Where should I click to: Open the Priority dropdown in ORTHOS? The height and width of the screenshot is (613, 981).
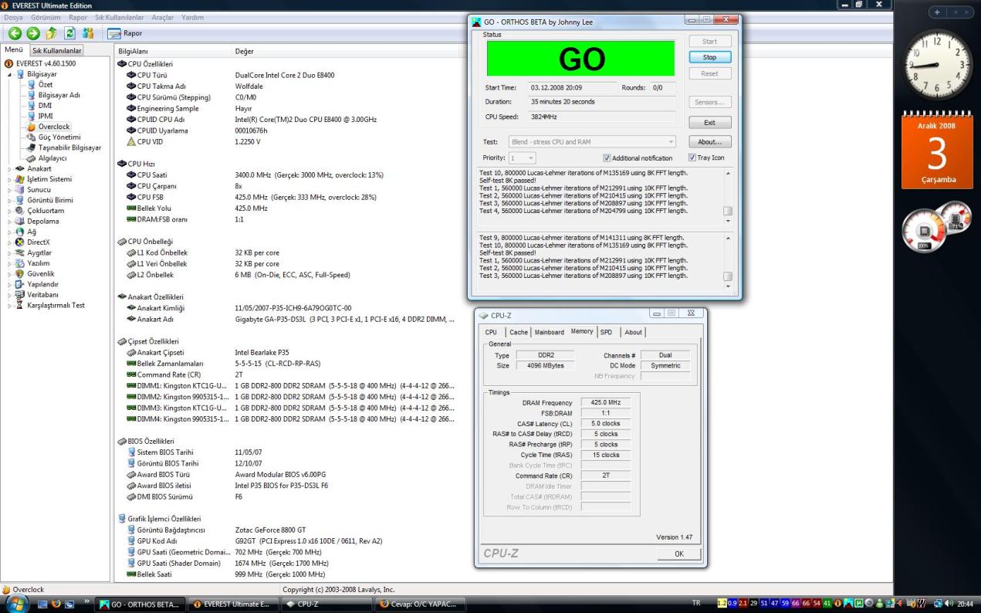tap(521, 157)
